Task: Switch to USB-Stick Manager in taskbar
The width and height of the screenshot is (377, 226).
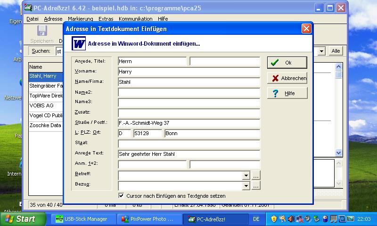Action: (x=82, y=219)
